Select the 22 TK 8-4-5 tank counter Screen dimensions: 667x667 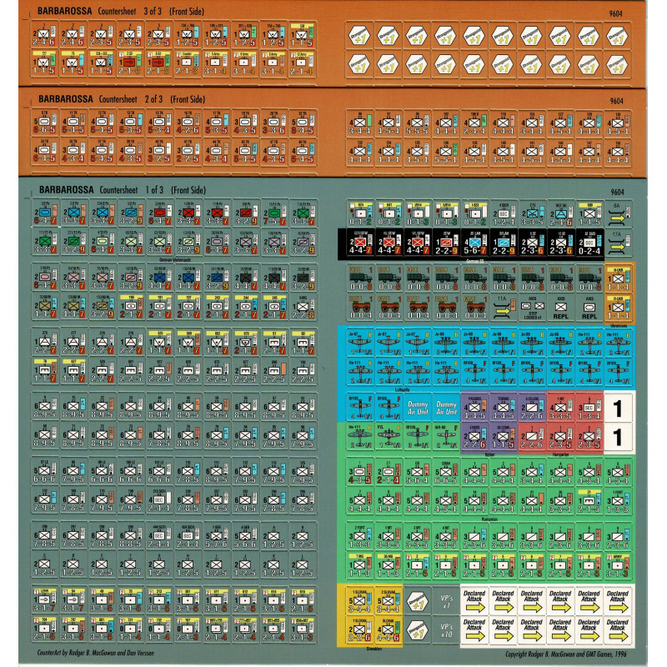coord(303,122)
